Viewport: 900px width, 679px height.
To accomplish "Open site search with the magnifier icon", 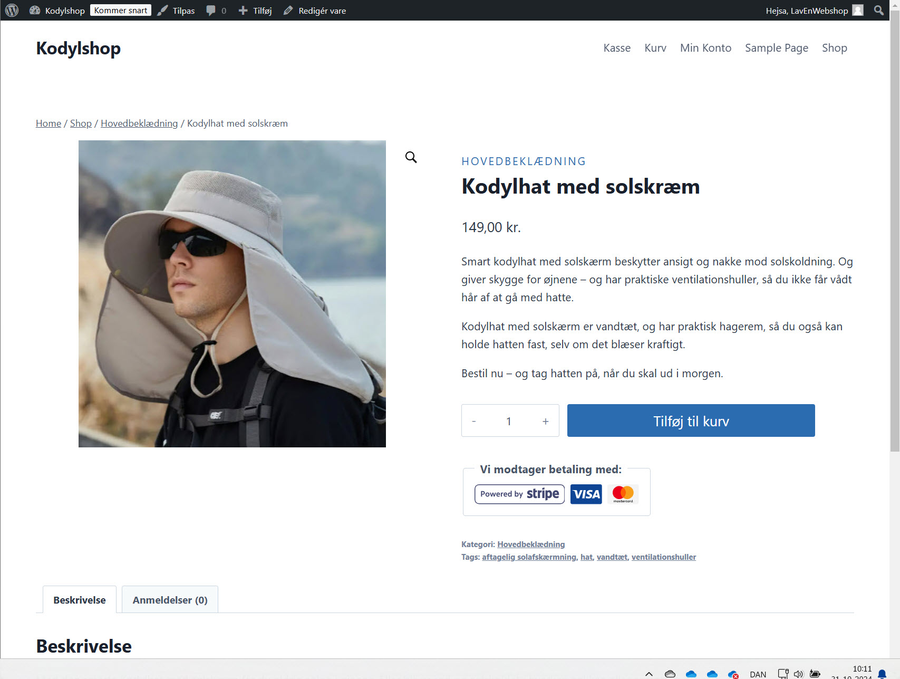I will coord(879,10).
